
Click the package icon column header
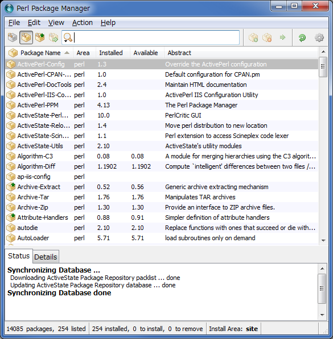pyautogui.click(x=13, y=53)
